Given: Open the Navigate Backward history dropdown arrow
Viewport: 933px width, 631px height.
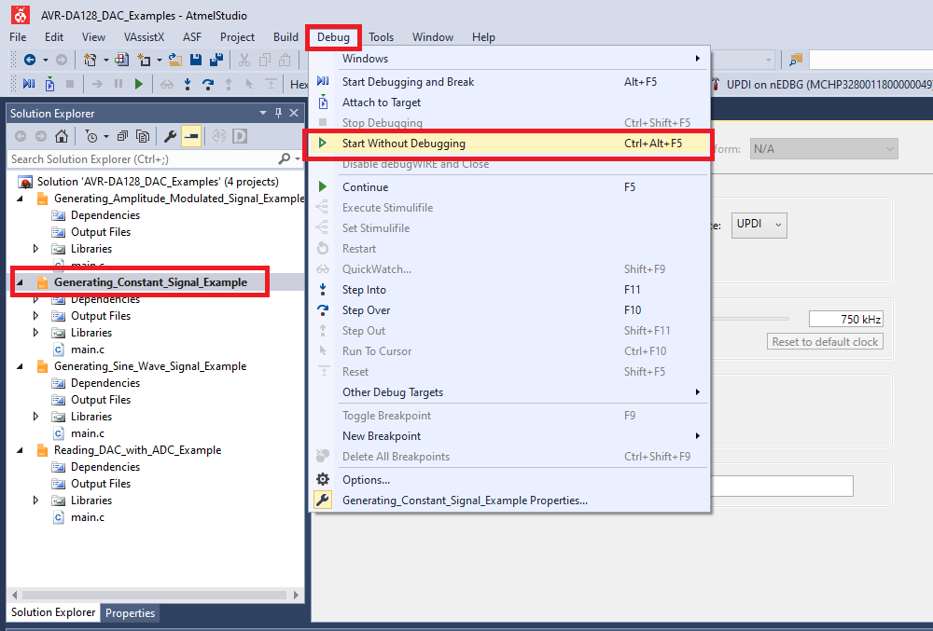Looking at the screenshot, I should tap(45, 60).
